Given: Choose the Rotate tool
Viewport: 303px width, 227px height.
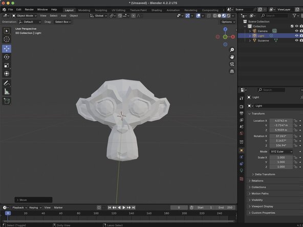Looking at the screenshot, I should tap(7, 57).
